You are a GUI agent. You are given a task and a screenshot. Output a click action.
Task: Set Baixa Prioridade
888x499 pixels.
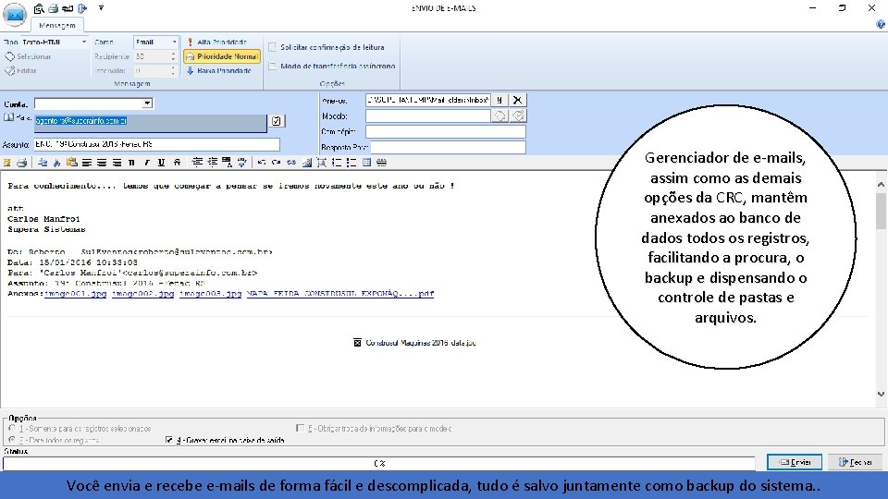point(218,71)
